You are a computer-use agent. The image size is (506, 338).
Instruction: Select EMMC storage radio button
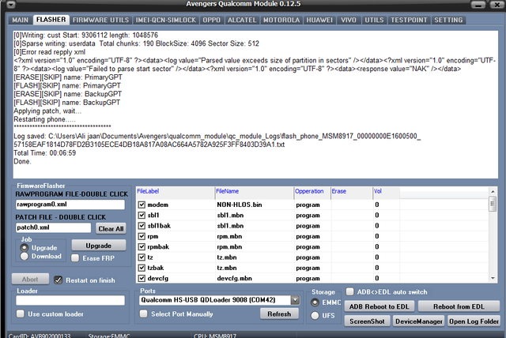315,302
